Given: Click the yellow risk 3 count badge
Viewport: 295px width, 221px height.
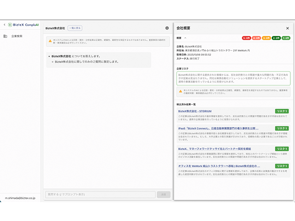Looking at the screenshot, I should pyautogui.click(x=266, y=38).
